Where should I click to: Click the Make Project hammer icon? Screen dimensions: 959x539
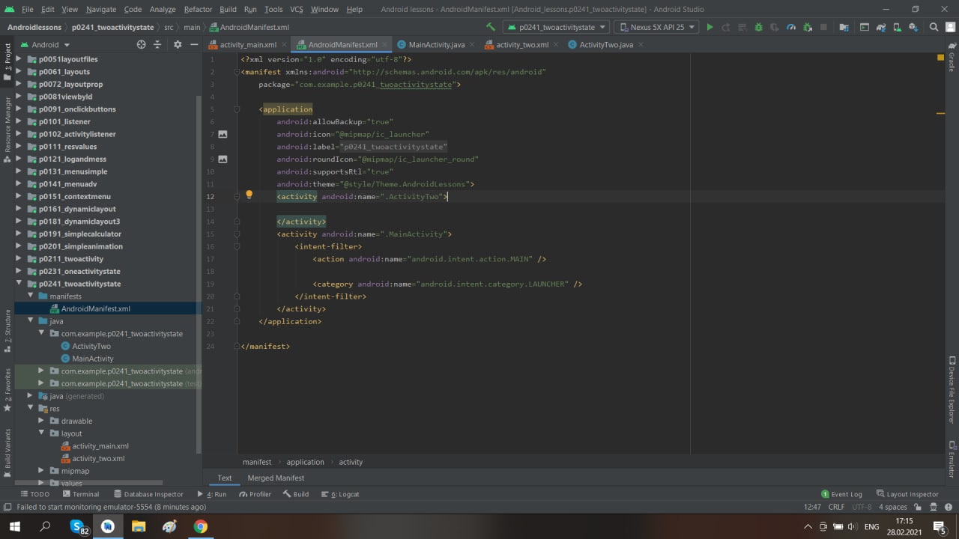(491, 27)
